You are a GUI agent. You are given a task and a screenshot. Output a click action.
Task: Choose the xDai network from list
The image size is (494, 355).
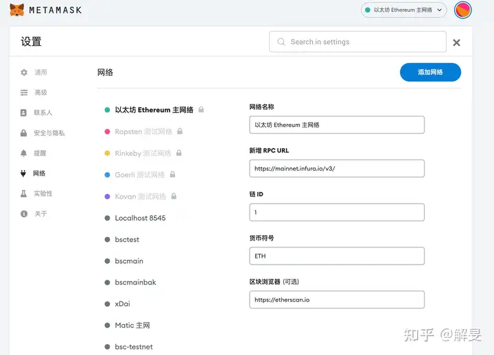click(x=117, y=304)
